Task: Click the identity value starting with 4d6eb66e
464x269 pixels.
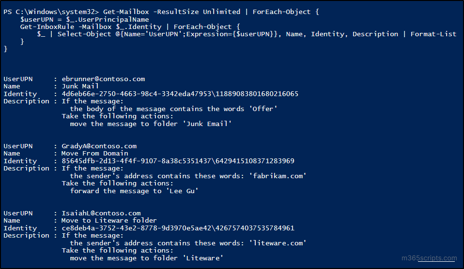Action: coord(180,94)
